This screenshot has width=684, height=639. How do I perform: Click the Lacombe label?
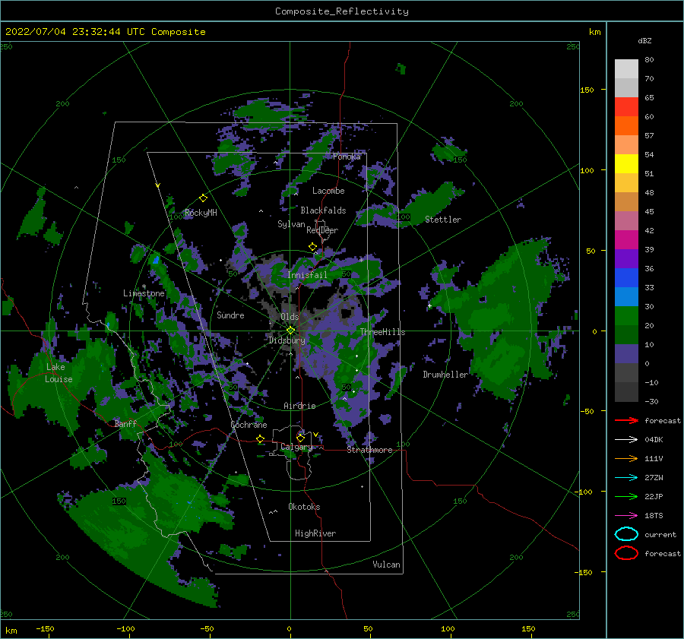[328, 191]
